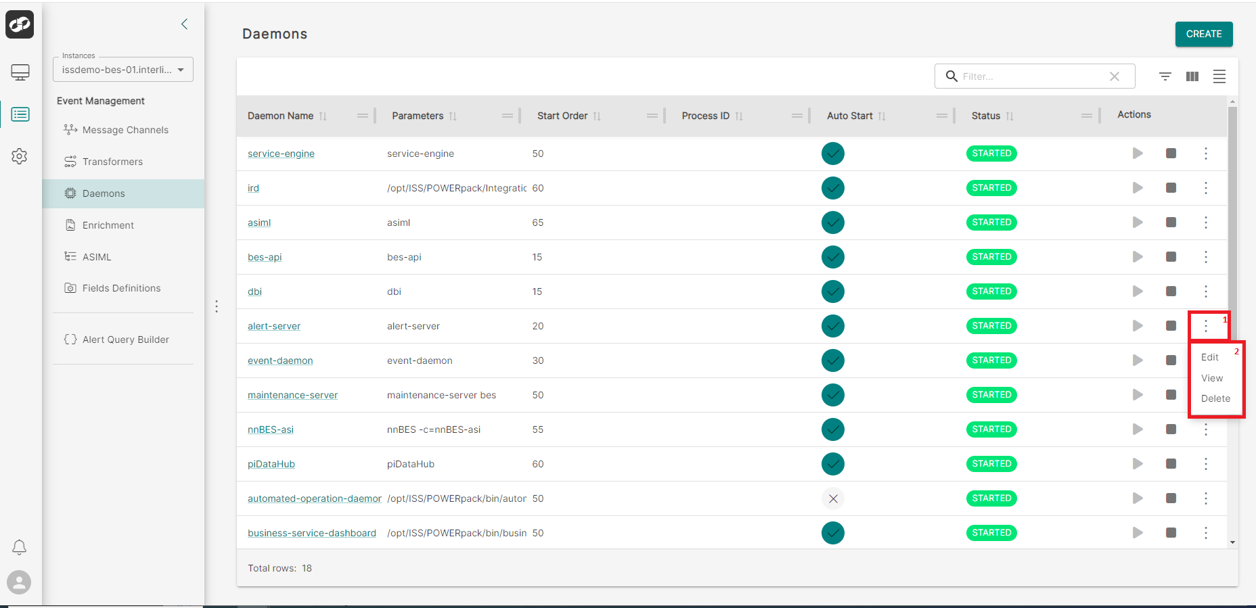
Task: Stop the asiml daemon
Action: [1171, 223]
